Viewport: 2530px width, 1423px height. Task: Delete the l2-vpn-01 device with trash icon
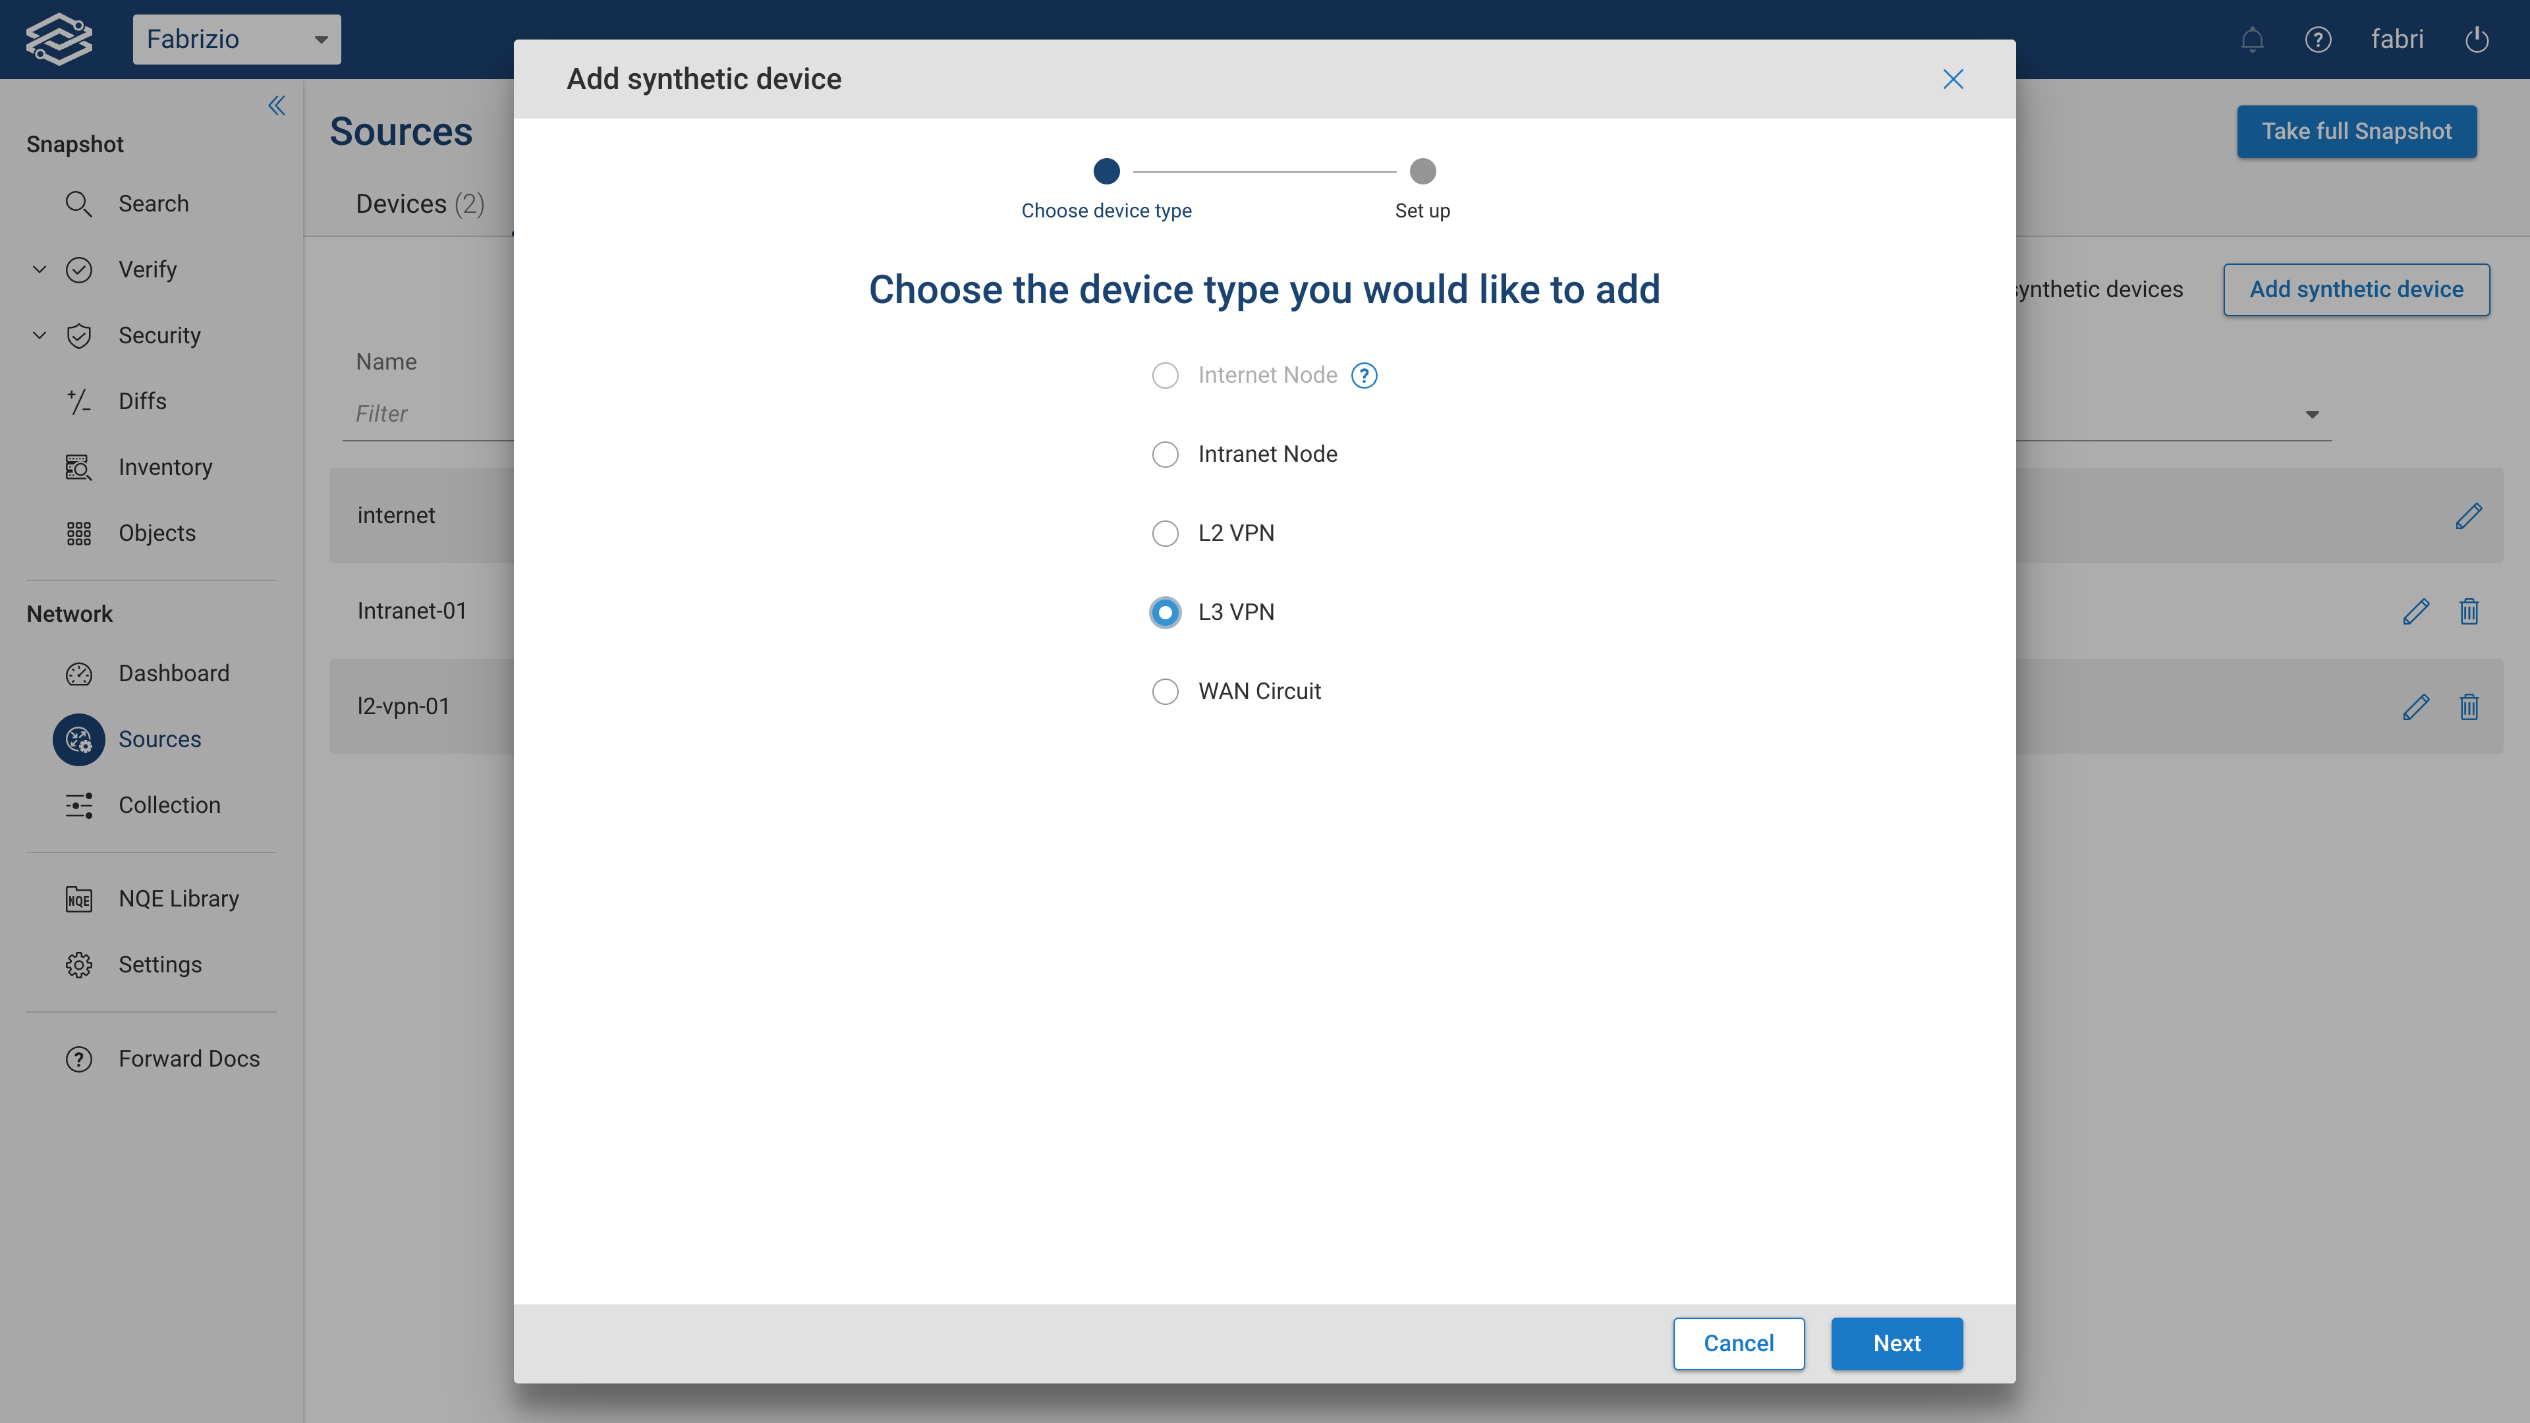(x=2468, y=707)
